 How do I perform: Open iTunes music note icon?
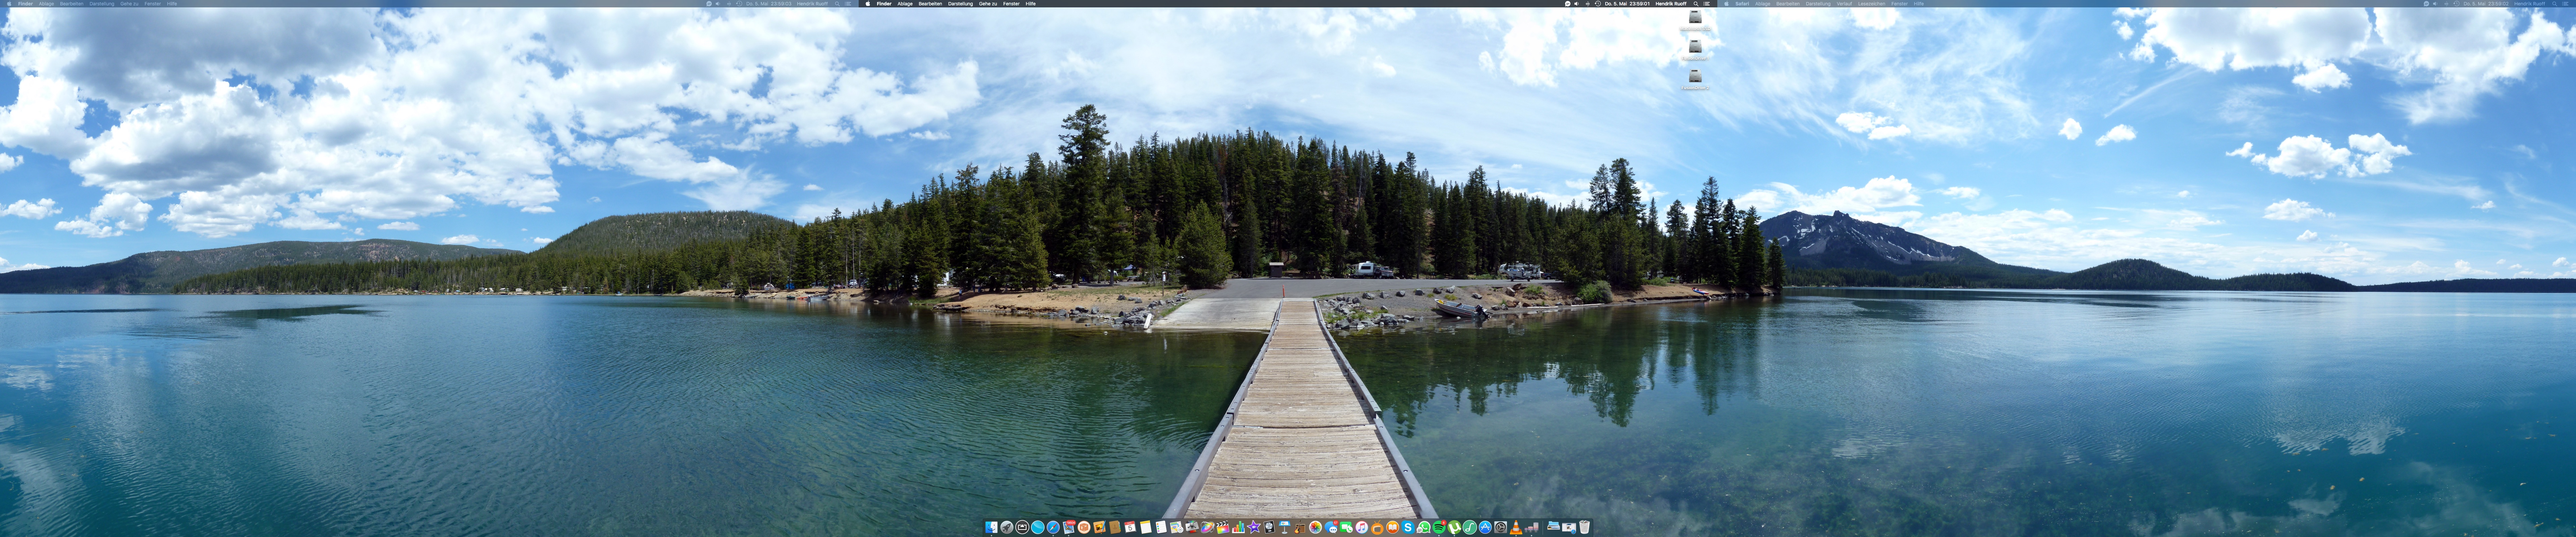[1362, 527]
